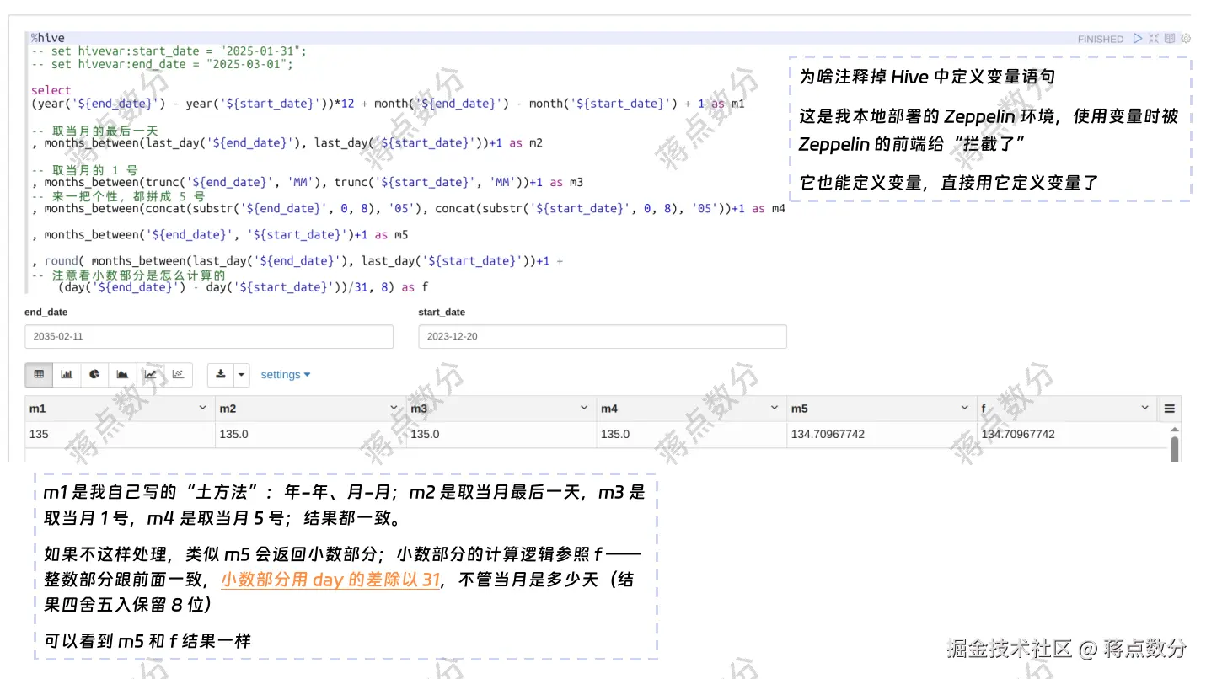Viewport: 1206px width, 679px height.
Task: Click the end_date input field
Action: 209,336
